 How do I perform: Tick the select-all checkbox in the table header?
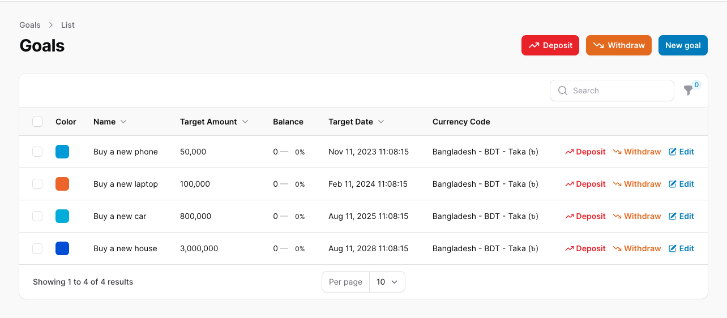coord(37,122)
